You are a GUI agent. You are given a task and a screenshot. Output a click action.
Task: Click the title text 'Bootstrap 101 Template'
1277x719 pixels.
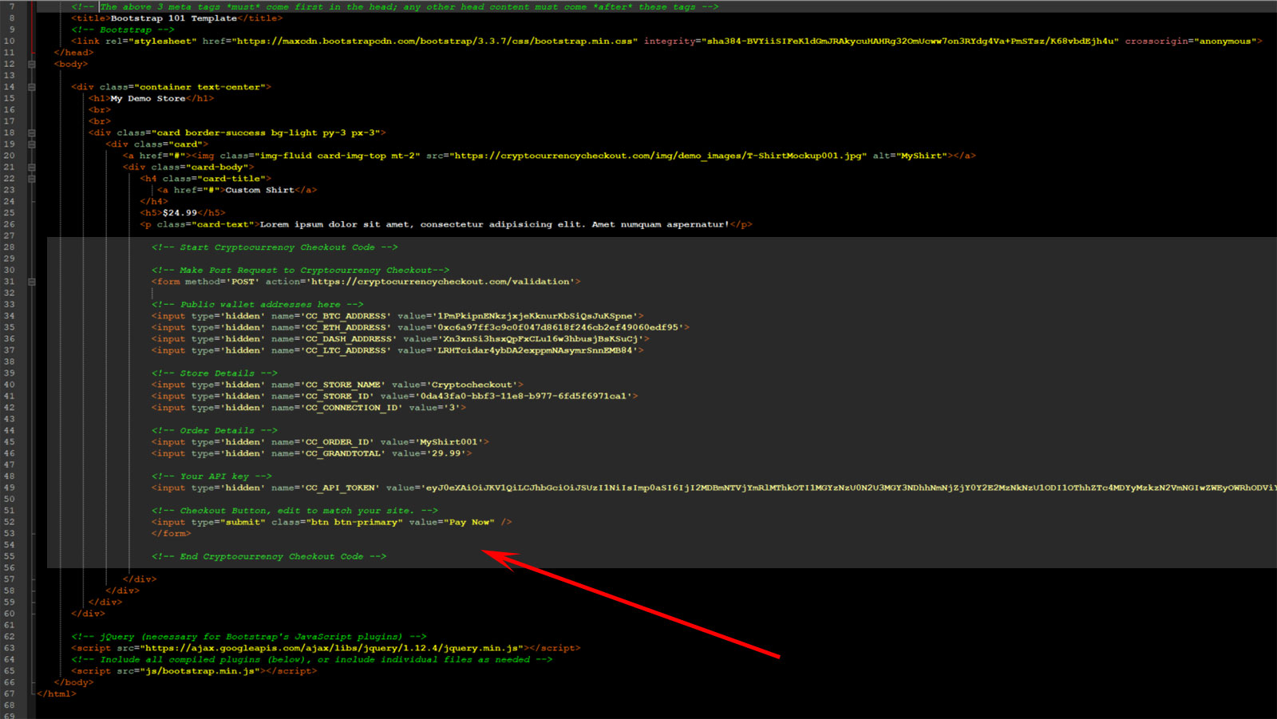pos(174,18)
